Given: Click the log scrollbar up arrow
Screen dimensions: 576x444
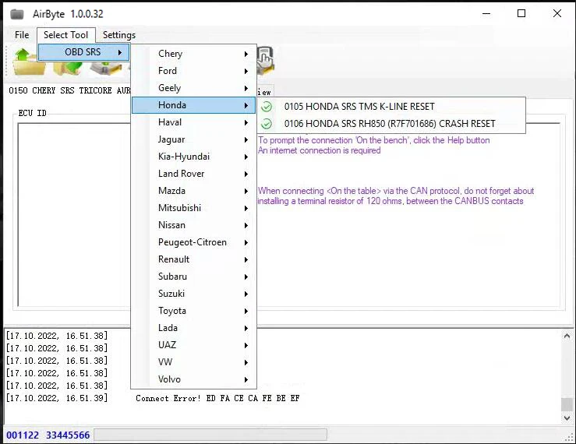Looking at the screenshot, I should [567, 336].
